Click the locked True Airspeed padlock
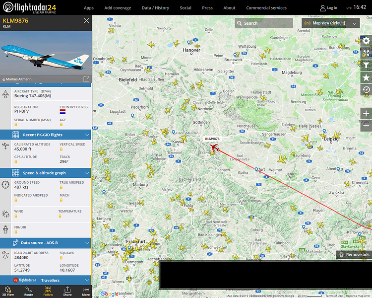 [61, 188]
